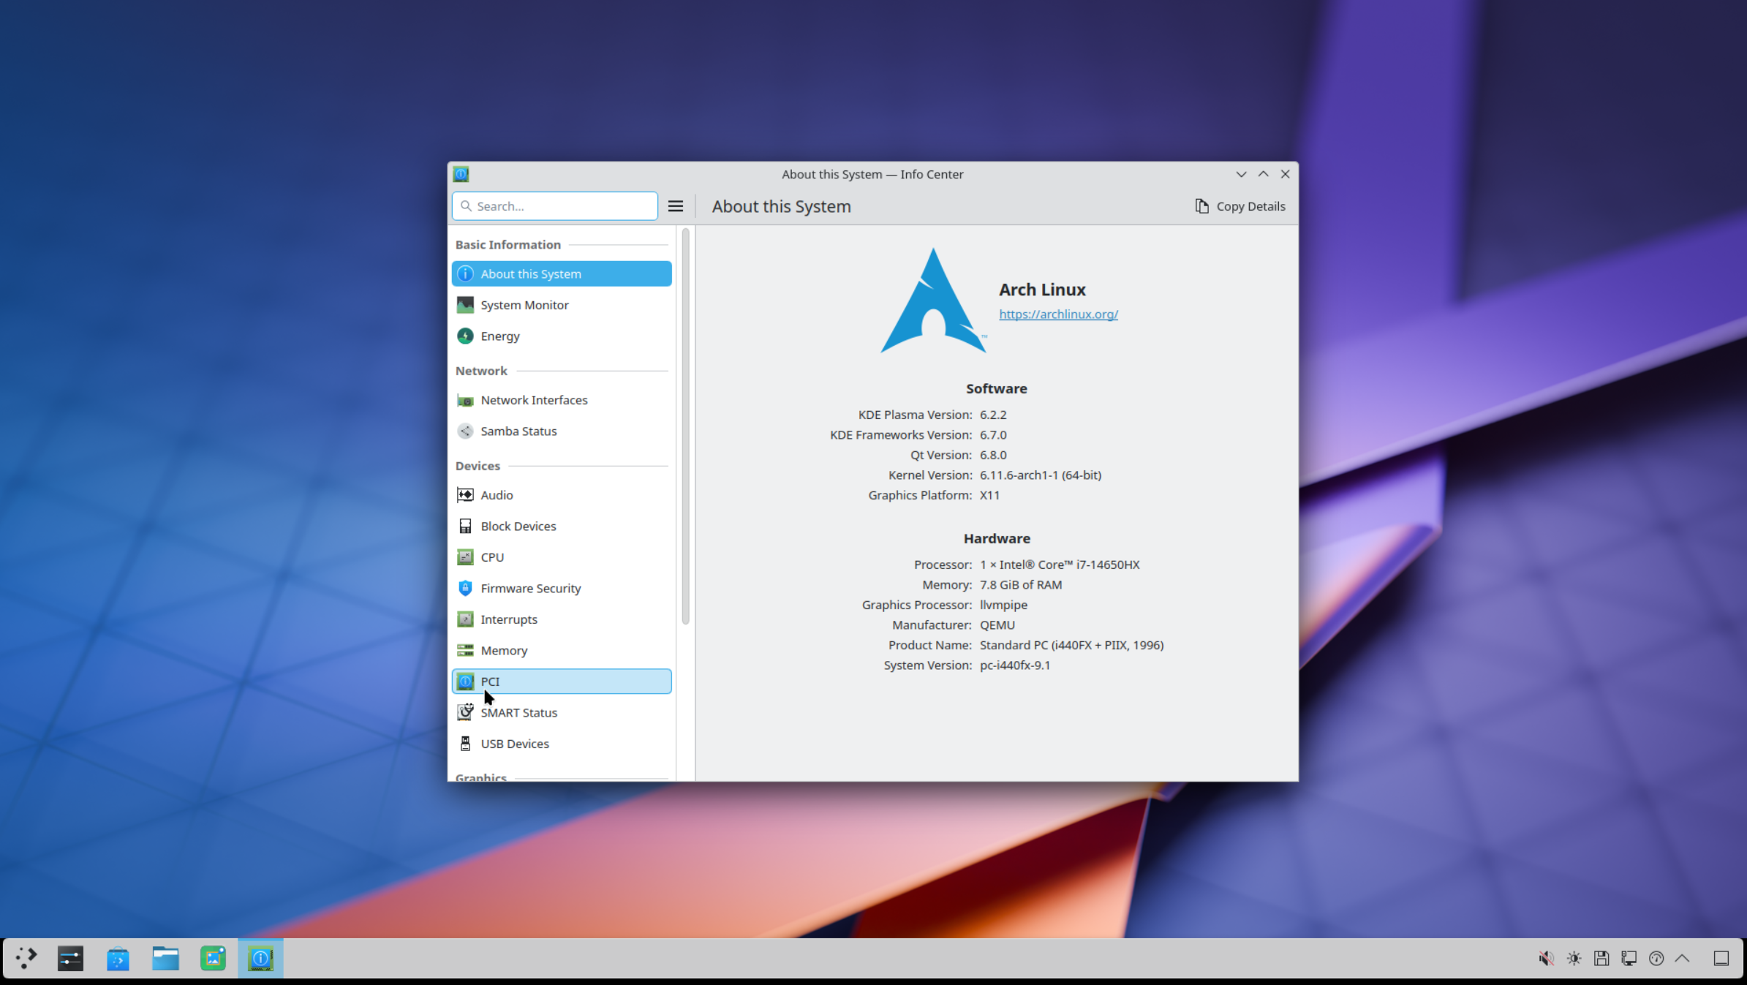
Task: Expand hidden system tray icons arrow
Action: 1682,959
